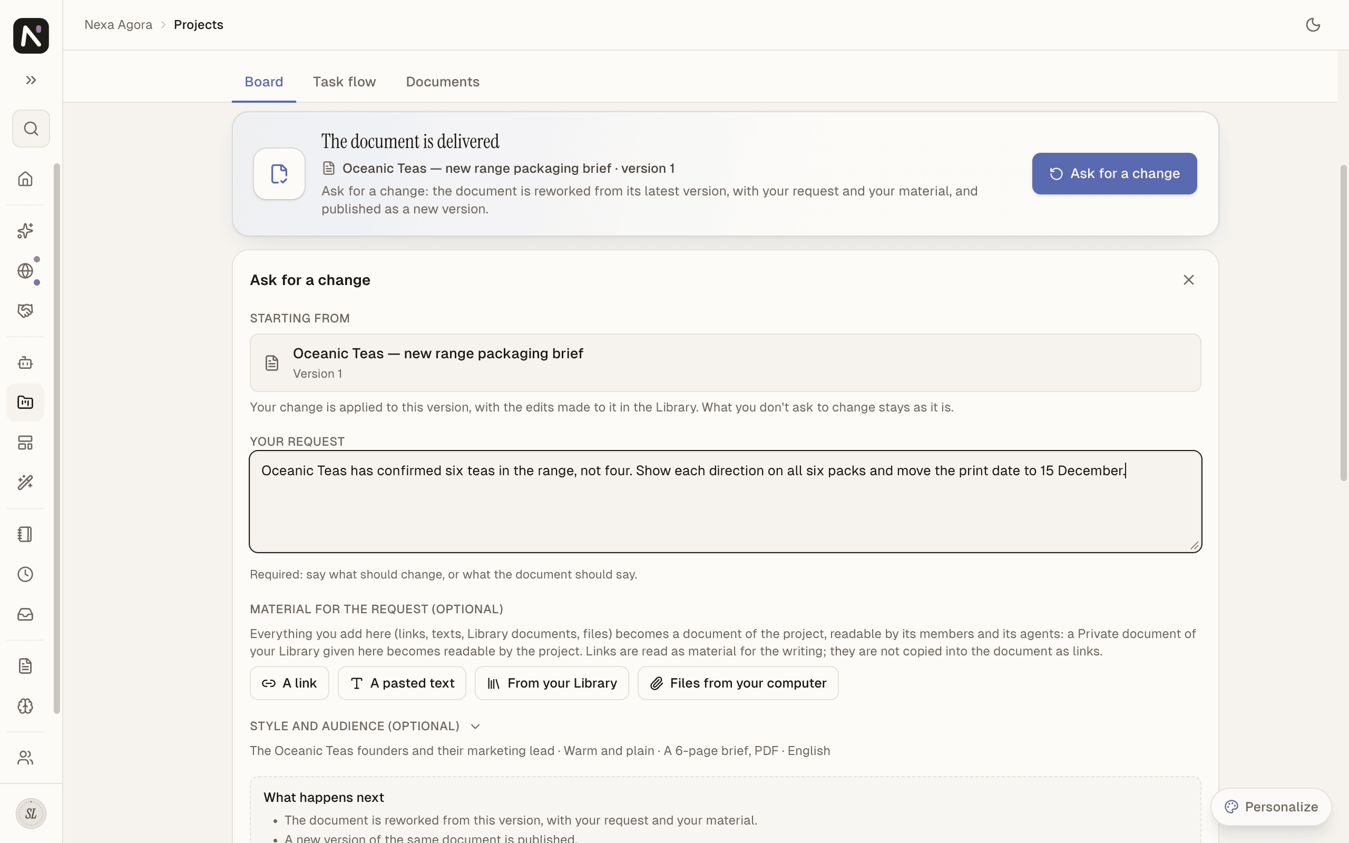Select the Starting from document card
The image size is (1349, 843).
tap(725, 363)
